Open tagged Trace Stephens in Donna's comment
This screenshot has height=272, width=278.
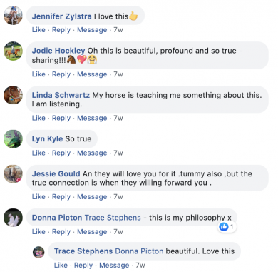(x=113, y=218)
